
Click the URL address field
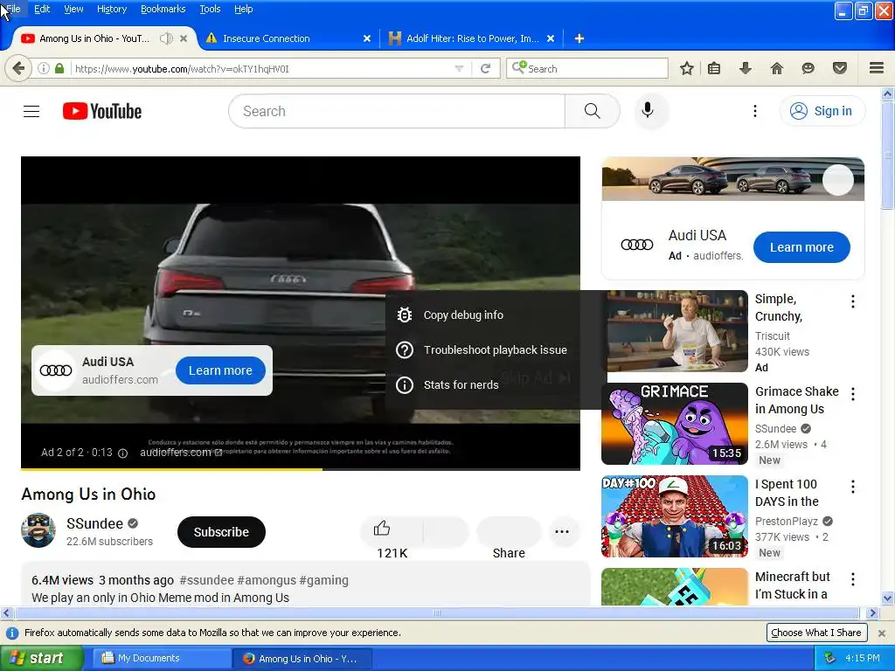(x=262, y=68)
